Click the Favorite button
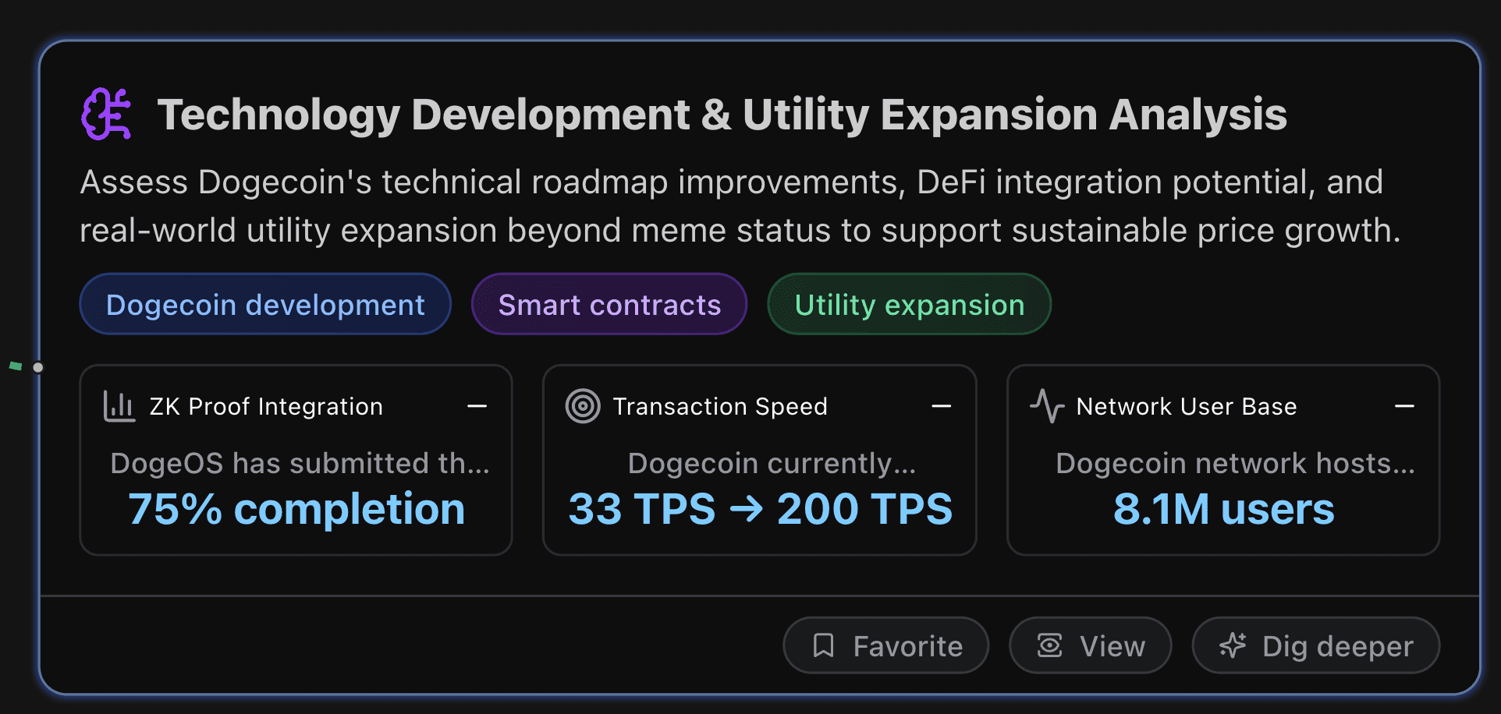Image resolution: width=1501 pixels, height=714 pixels. pos(885,645)
